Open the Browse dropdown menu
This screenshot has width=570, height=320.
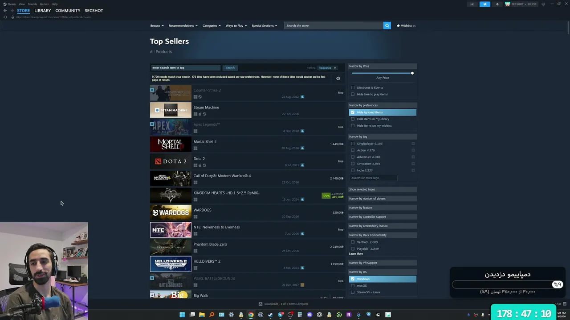point(157,25)
